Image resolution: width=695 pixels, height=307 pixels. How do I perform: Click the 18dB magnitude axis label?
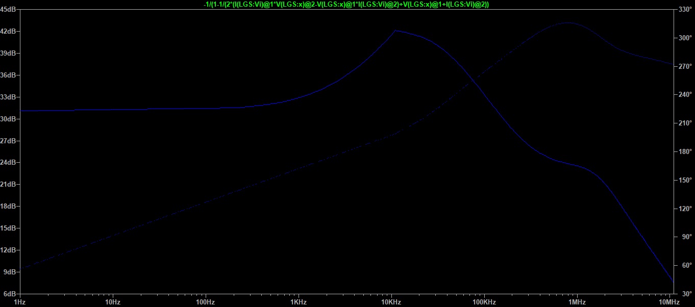click(x=9, y=206)
